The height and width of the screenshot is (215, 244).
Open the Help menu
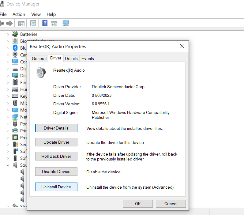pyautogui.click(x=51, y=14)
